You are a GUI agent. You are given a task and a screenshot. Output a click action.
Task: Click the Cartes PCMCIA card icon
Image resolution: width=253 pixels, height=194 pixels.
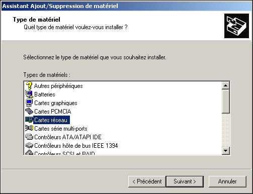[x=29, y=111]
